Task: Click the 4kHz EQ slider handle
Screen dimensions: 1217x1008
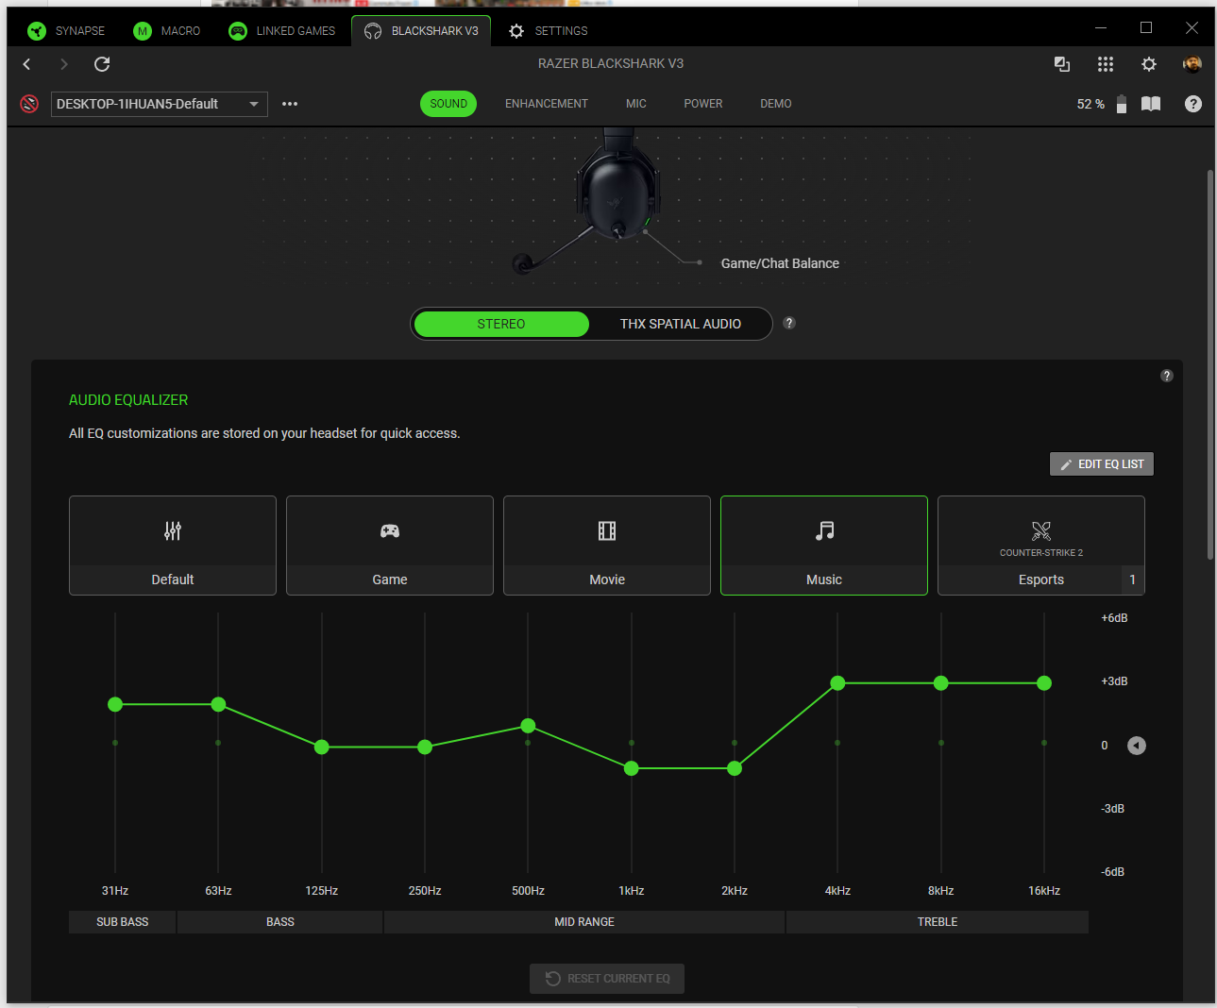Action: pyautogui.click(x=837, y=683)
